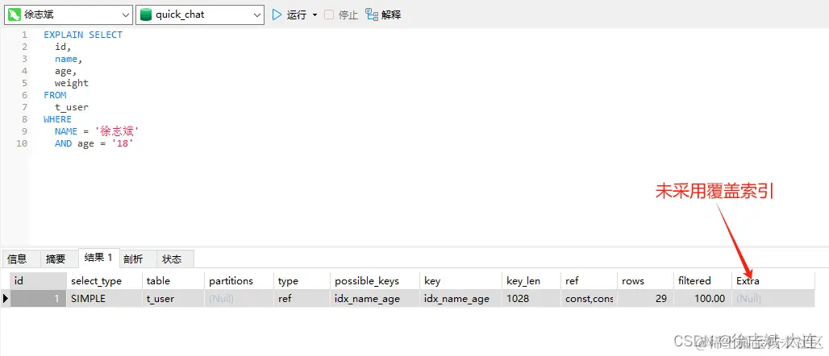The height and width of the screenshot is (356, 829).
Task: Click the 解释 explain button
Action: tap(383, 14)
